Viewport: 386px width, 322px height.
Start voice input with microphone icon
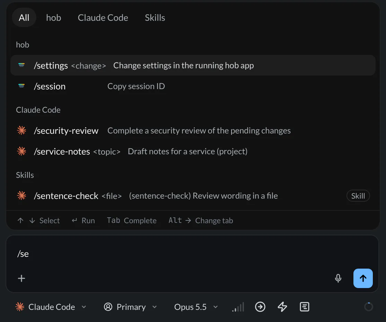[338, 278]
